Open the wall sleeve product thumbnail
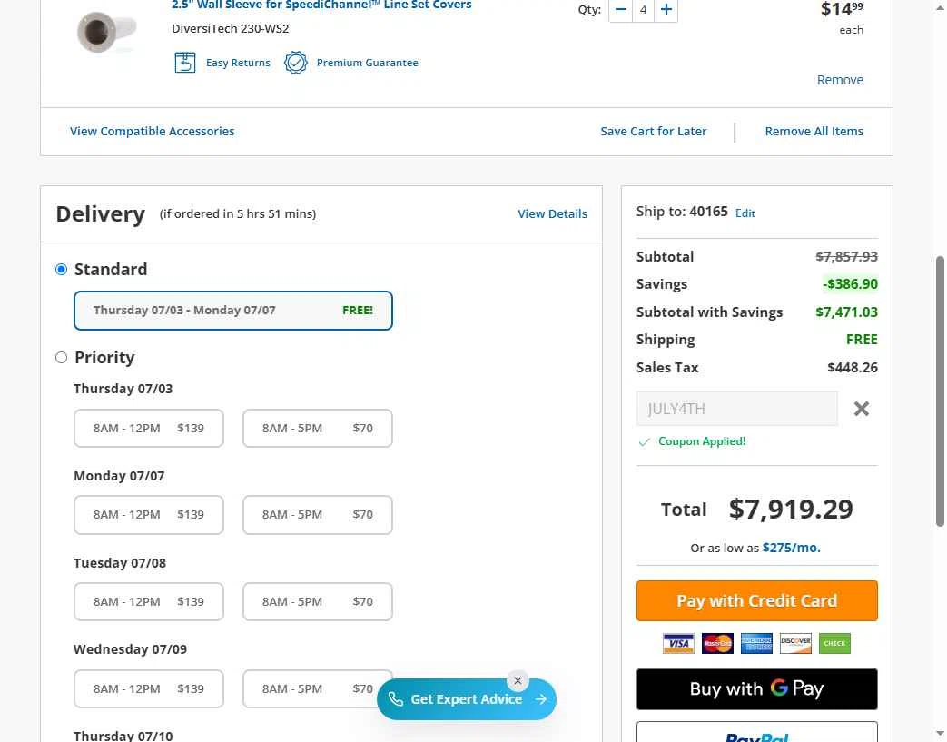The width and height of the screenshot is (947, 742). point(106,32)
